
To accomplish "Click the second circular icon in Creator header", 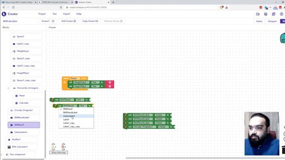I will click(x=265, y=14).
